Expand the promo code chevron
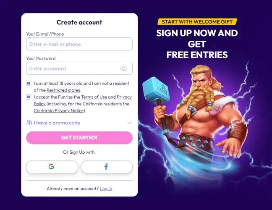The height and width of the screenshot is (210, 272). [x=129, y=123]
